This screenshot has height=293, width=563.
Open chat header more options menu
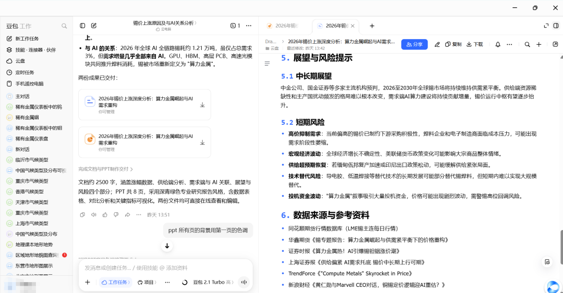249,26
